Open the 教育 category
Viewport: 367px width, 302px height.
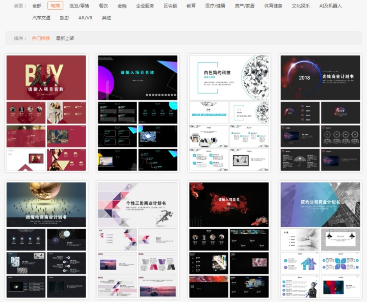[x=191, y=6]
